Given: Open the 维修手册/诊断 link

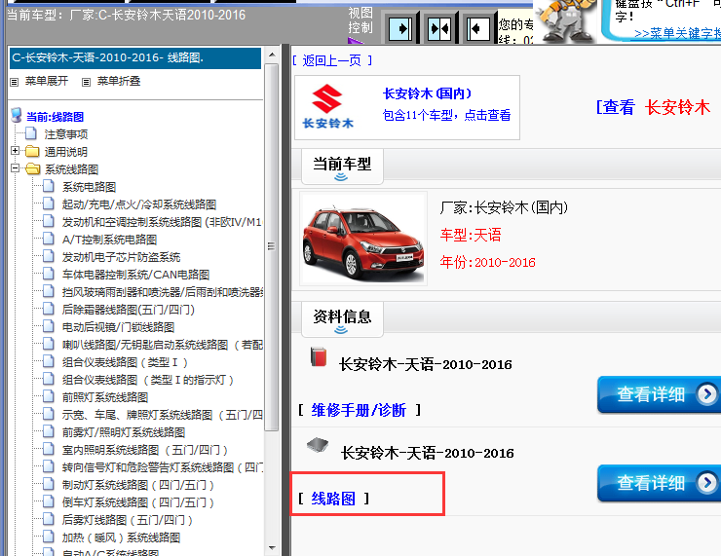Looking at the screenshot, I should pos(359,410).
